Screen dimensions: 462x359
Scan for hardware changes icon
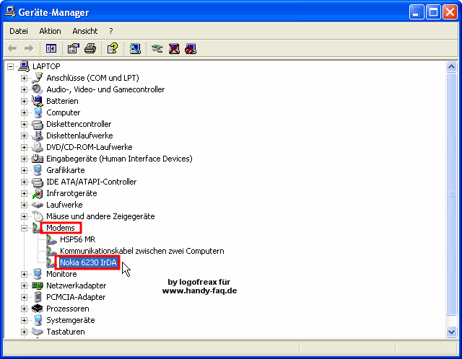(135, 48)
